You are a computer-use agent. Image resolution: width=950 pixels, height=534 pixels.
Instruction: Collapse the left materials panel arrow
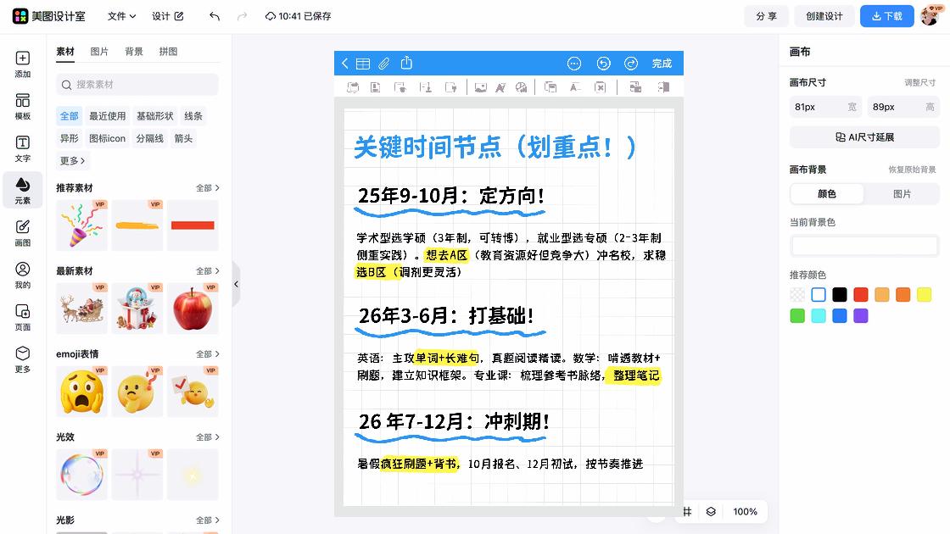pyautogui.click(x=237, y=284)
